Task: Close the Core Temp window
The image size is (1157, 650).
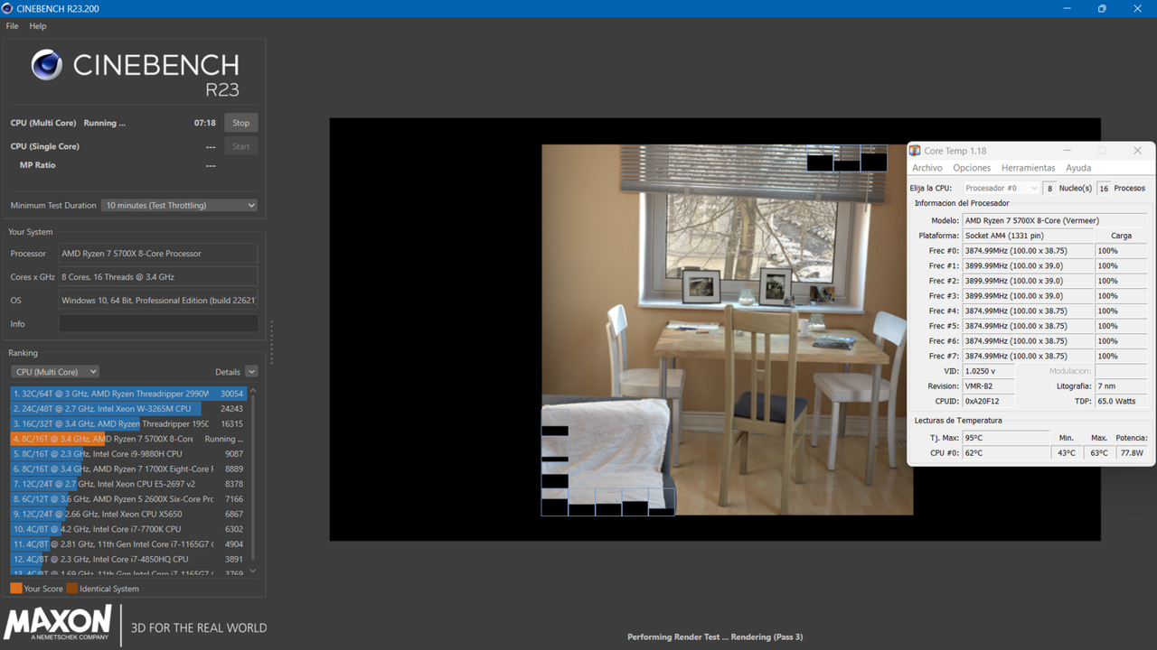Action: click(x=1137, y=151)
